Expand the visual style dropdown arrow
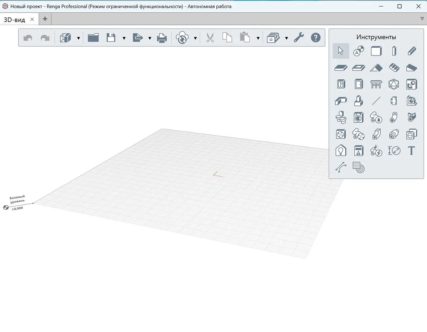Image resolution: width=427 pixels, height=332 pixels. [x=78, y=38]
